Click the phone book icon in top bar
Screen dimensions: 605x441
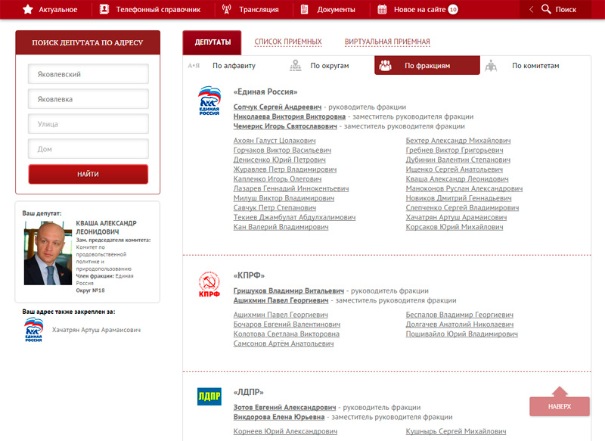click(x=104, y=9)
